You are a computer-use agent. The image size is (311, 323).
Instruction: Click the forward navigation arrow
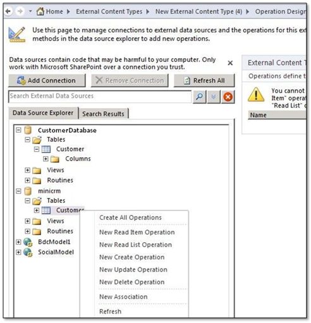(x=20, y=11)
